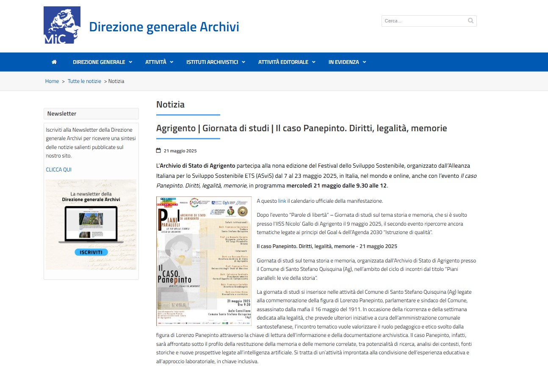Click the search magnifier icon

471,21
